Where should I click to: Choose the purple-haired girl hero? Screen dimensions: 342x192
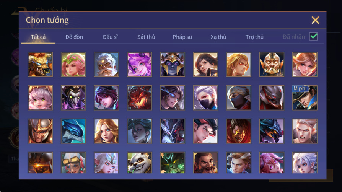pyautogui.click(x=139, y=64)
